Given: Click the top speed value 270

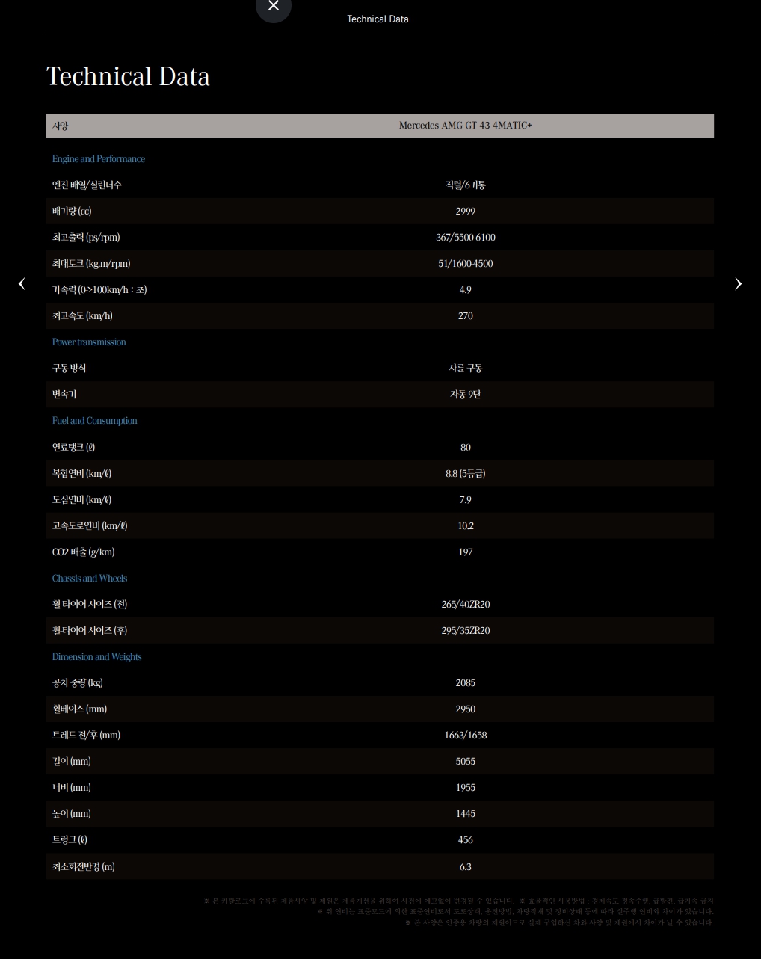Looking at the screenshot, I should pos(466,316).
